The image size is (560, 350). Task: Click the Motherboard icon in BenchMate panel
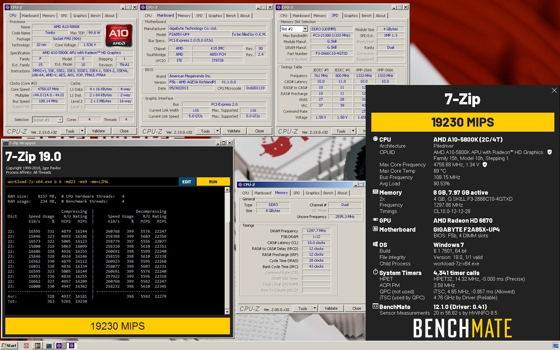tap(375, 229)
